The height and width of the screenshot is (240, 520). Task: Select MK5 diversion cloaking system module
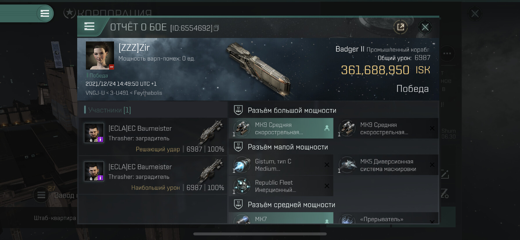[388, 165]
